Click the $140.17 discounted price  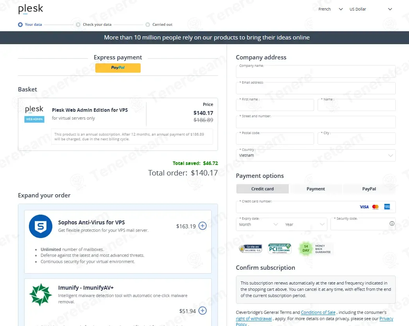point(203,113)
